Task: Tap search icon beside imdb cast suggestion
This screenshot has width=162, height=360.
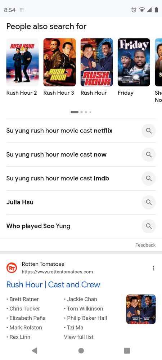Action: 149,179
